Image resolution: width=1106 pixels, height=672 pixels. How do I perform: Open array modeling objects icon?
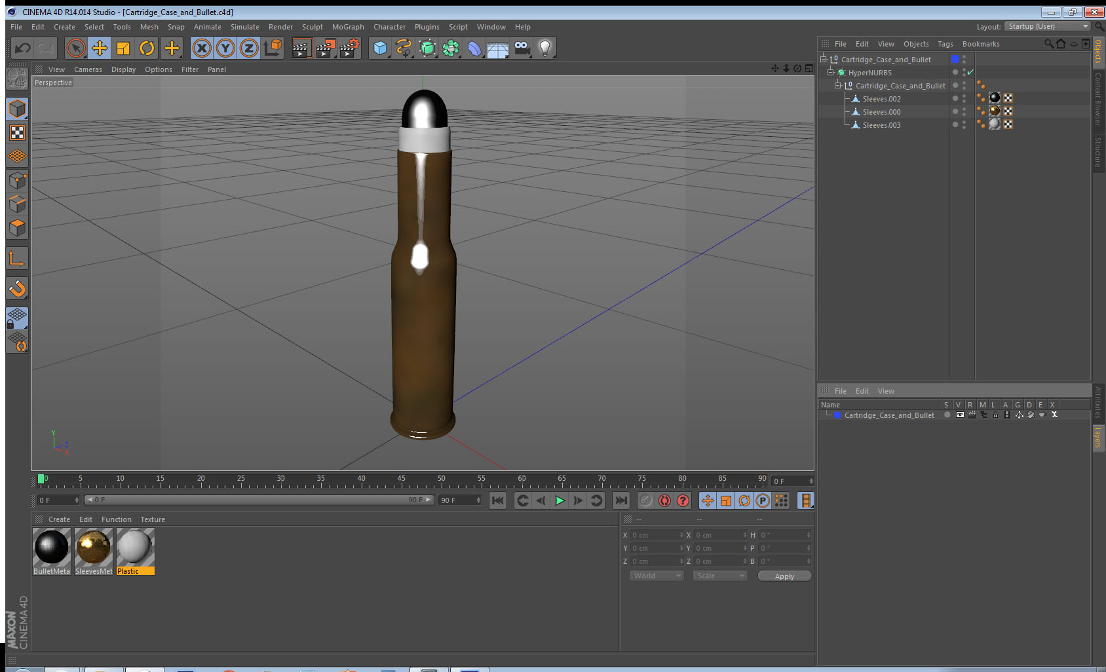tap(451, 48)
